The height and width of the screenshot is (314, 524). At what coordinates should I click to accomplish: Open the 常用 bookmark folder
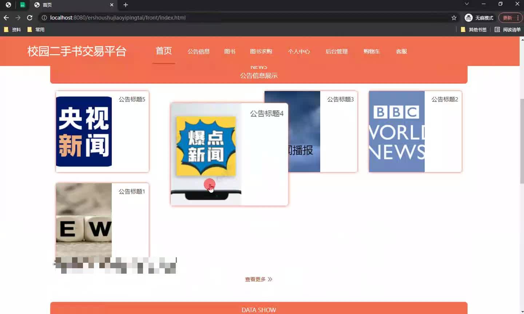(36, 29)
